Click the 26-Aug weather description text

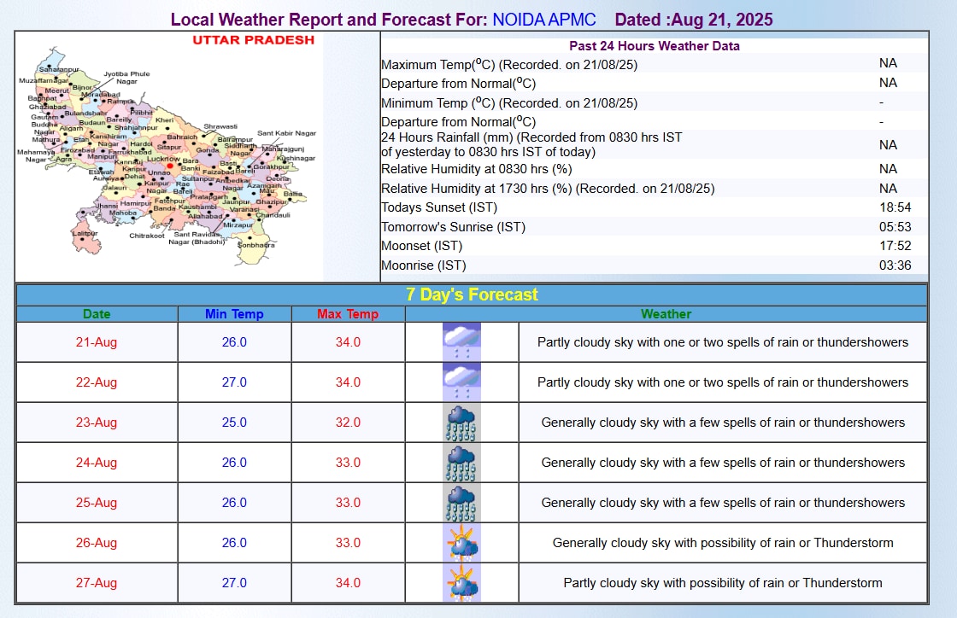coord(723,542)
